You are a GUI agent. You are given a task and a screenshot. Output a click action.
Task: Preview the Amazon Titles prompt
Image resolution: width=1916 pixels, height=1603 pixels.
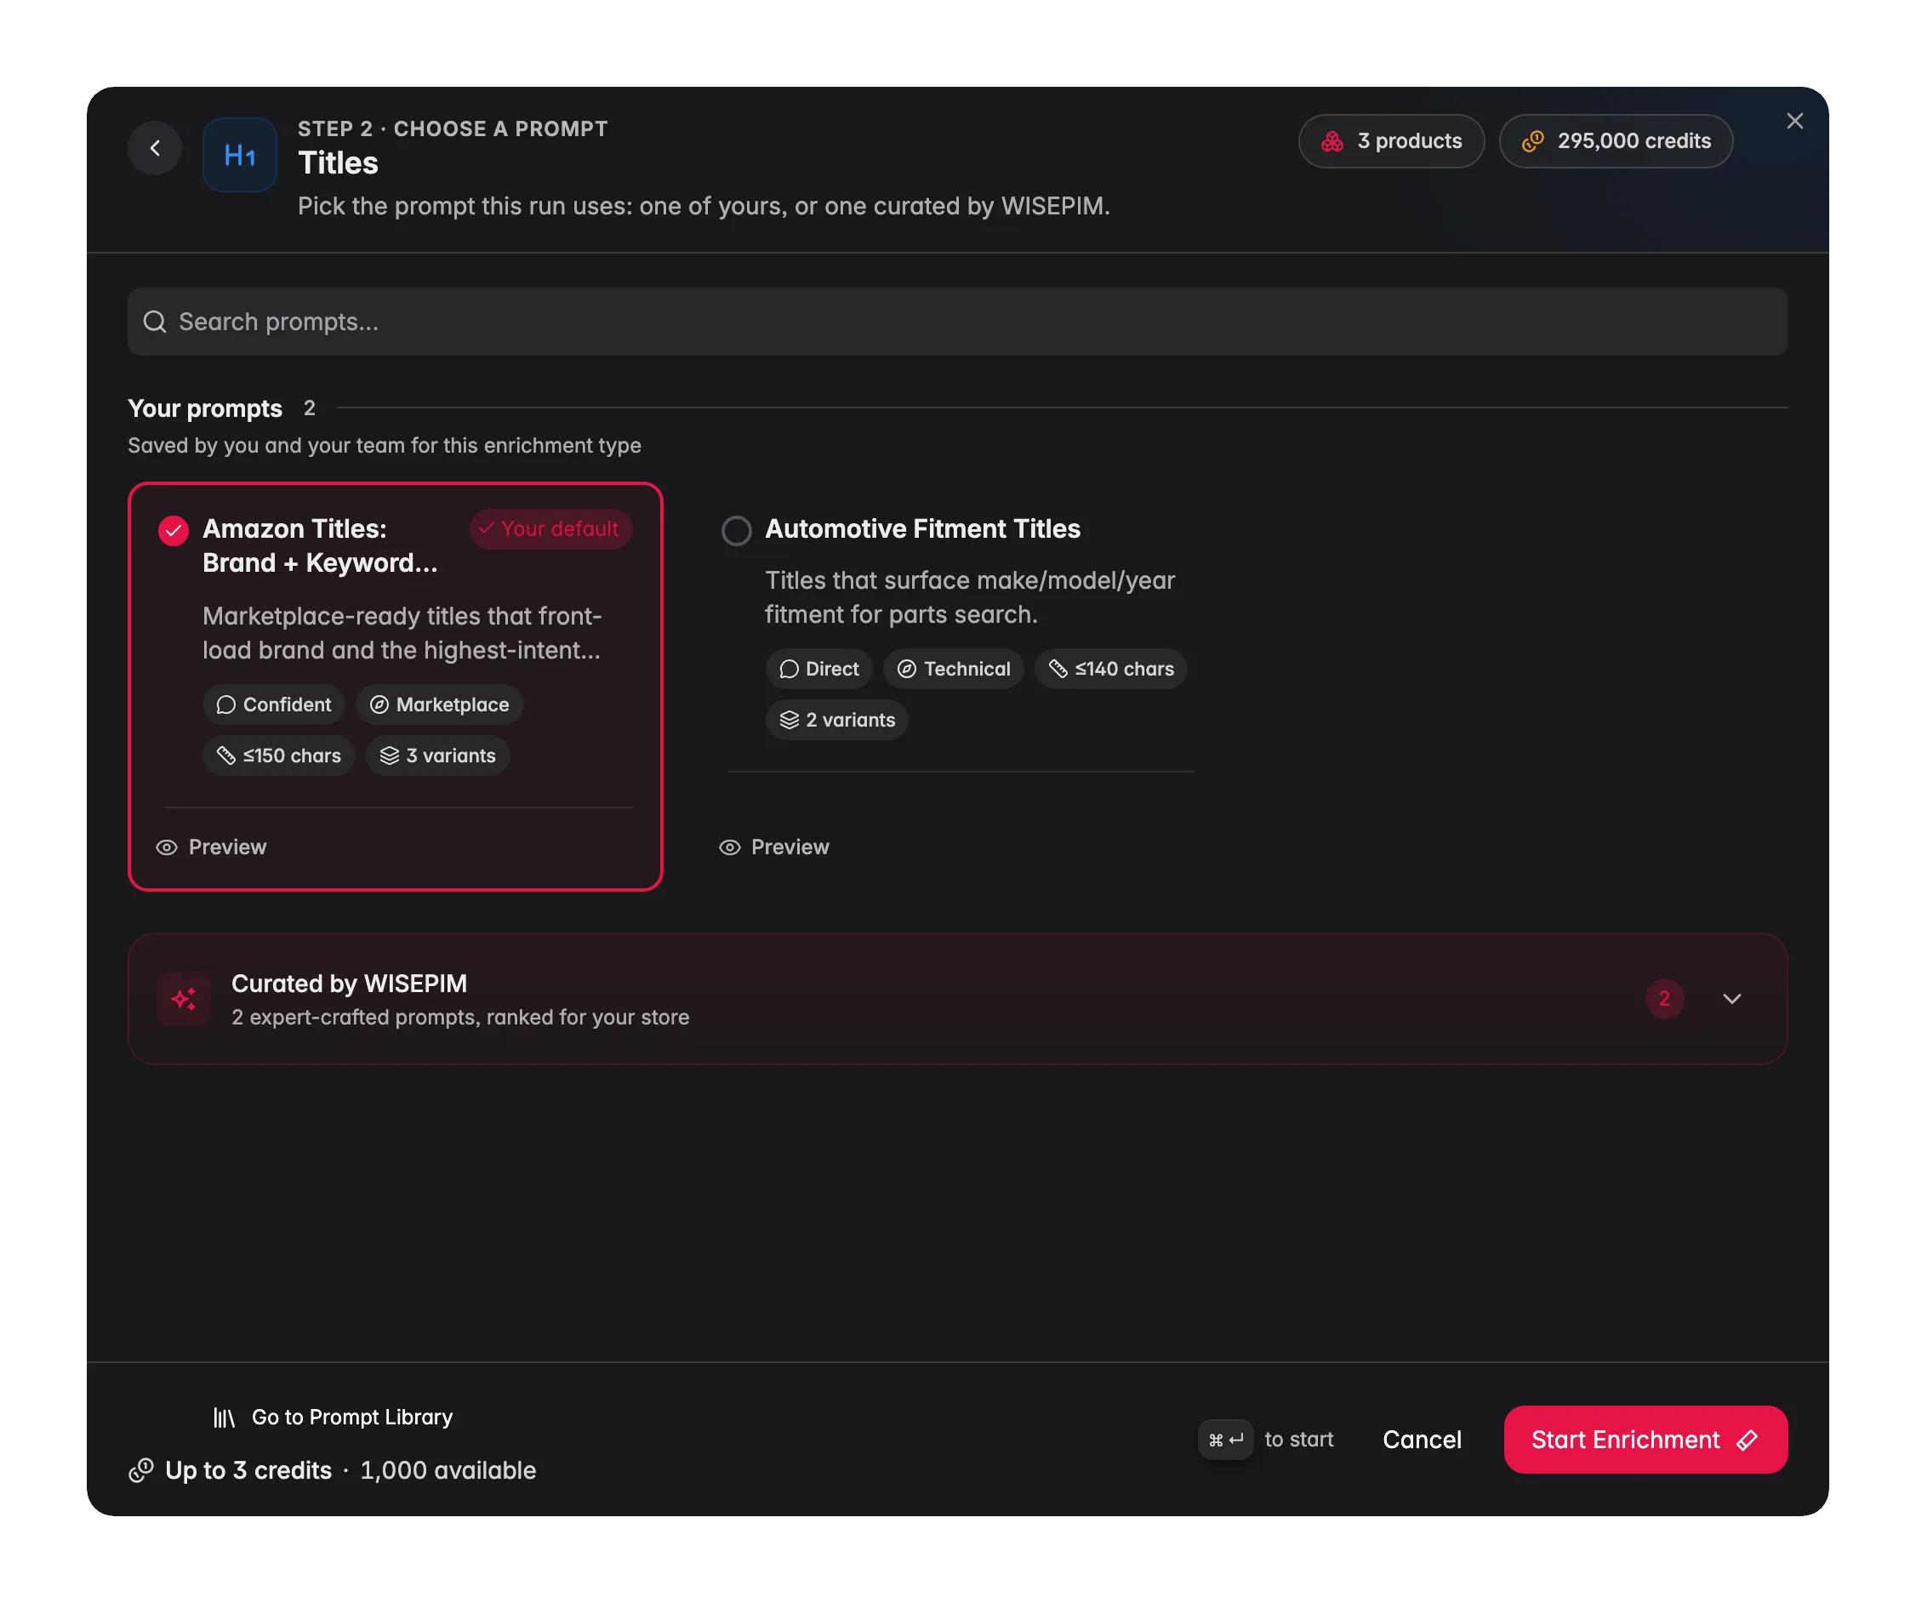(x=212, y=847)
